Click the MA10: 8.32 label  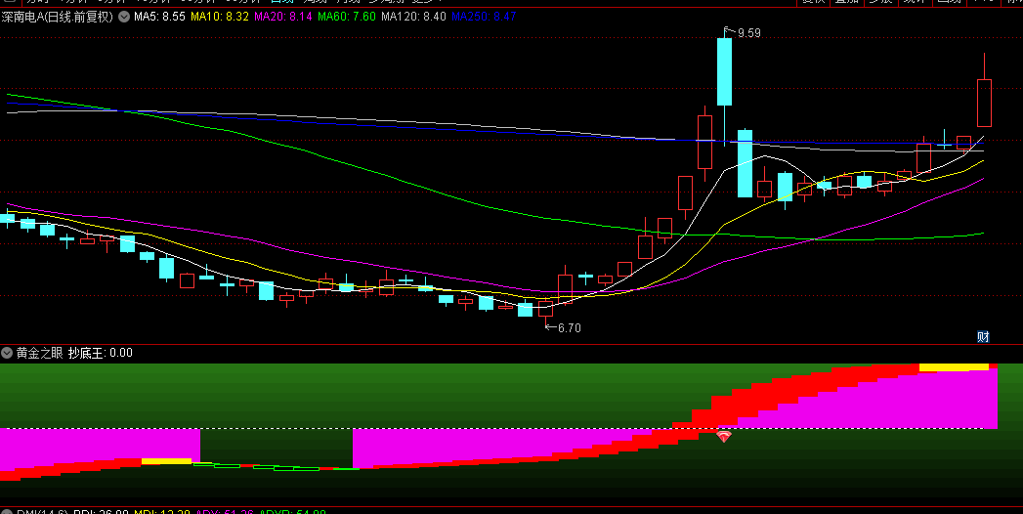coord(220,17)
